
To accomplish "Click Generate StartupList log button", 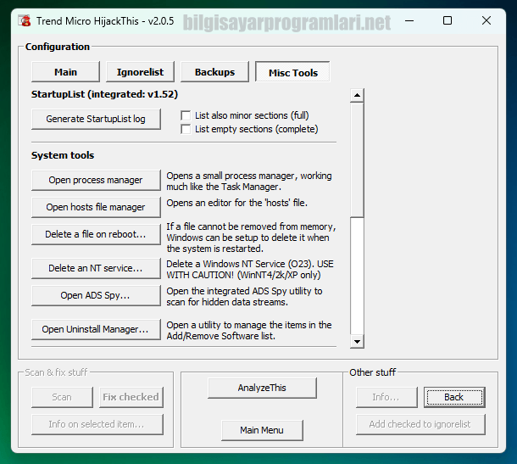I will click(96, 119).
